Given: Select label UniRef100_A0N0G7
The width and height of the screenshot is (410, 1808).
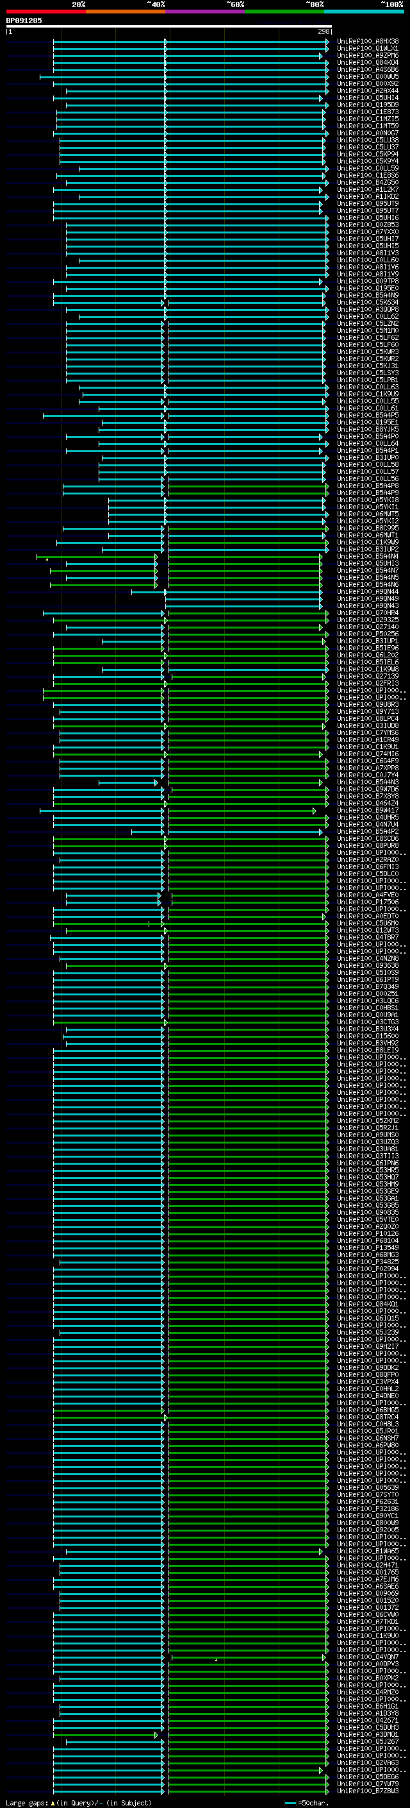Looking at the screenshot, I should pyautogui.click(x=368, y=133).
